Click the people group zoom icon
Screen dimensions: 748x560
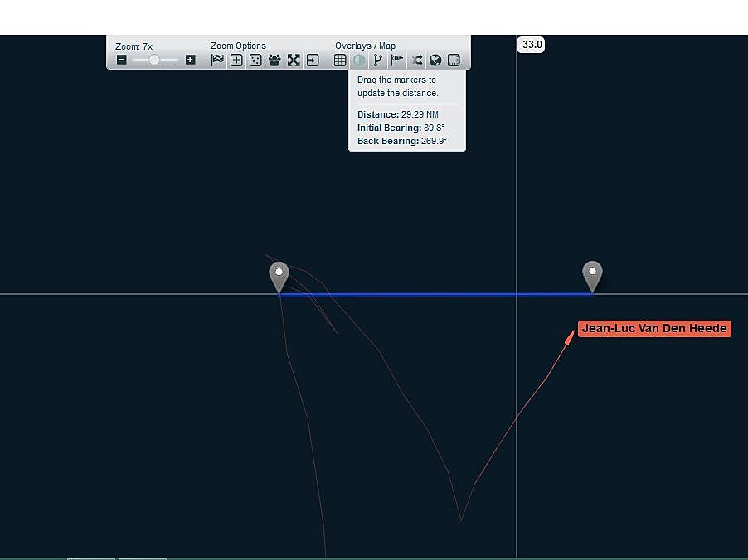[x=274, y=60]
